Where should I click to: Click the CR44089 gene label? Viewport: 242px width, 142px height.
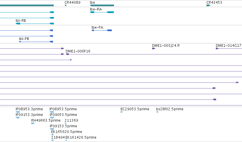(x=73, y=3)
